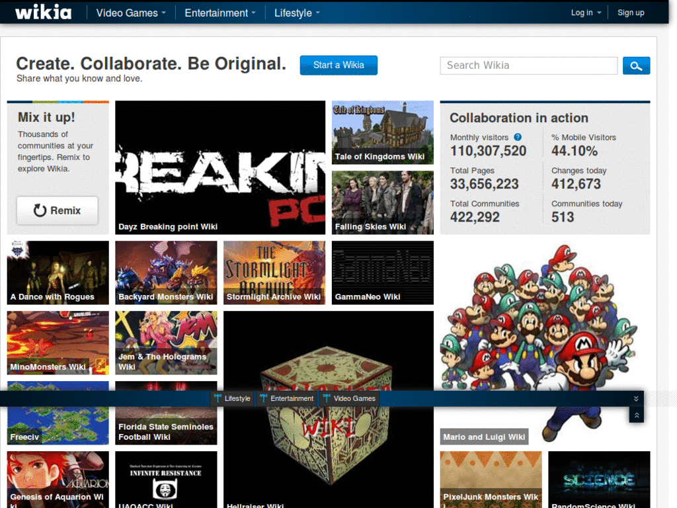677x508 pixels.
Task: Click the Changes today value 412,673
Action: point(576,184)
